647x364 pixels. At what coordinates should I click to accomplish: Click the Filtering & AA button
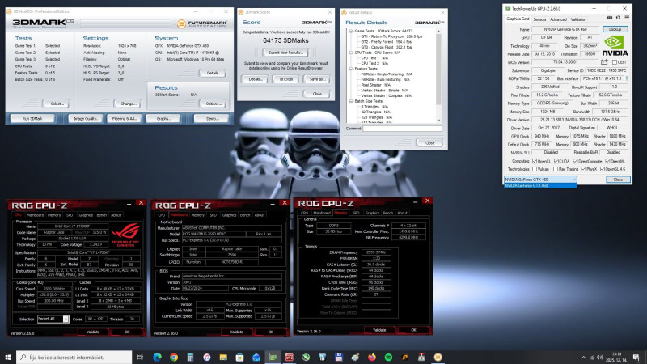pyautogui.click(x=125, y=118)
